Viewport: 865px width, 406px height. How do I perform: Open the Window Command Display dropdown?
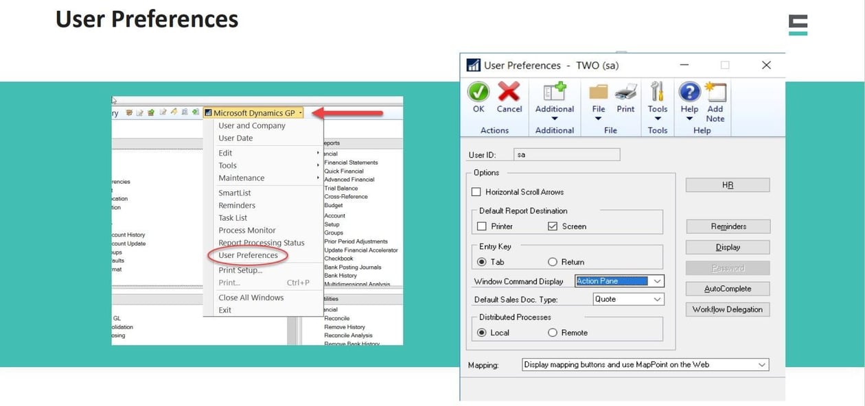coord(656,280)
